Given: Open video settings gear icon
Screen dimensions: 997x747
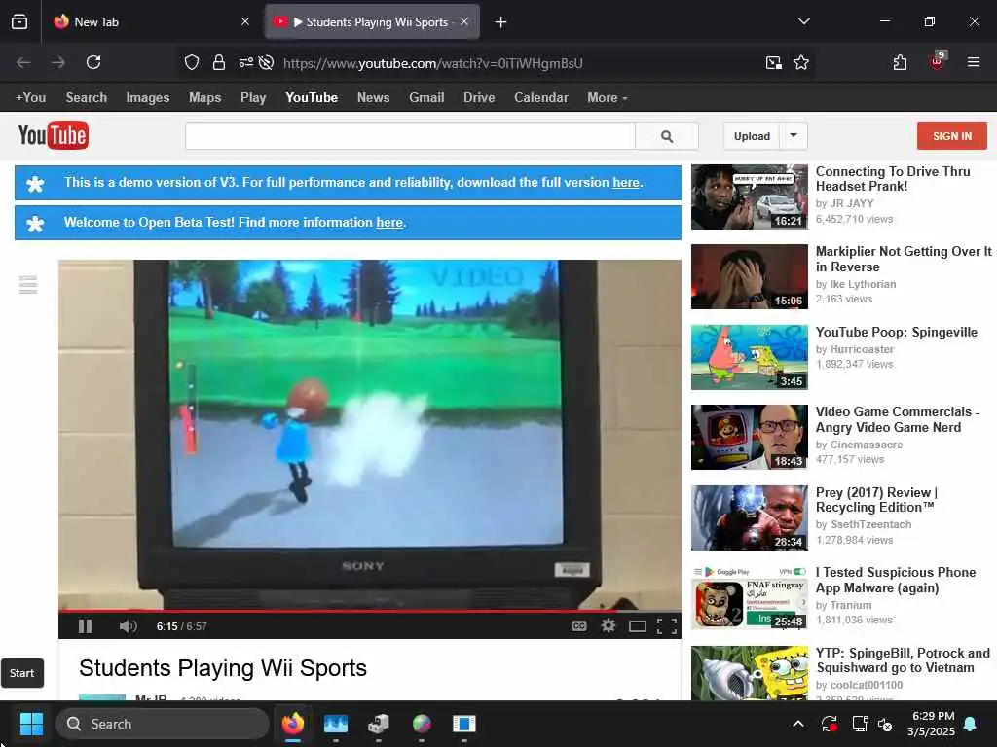Looking at the screenshot, I should tap(609, 626).
